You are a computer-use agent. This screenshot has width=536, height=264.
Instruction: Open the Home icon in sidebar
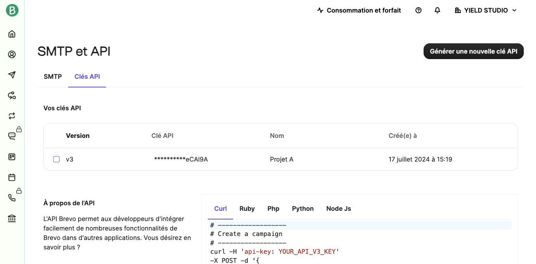pos(12,34)
